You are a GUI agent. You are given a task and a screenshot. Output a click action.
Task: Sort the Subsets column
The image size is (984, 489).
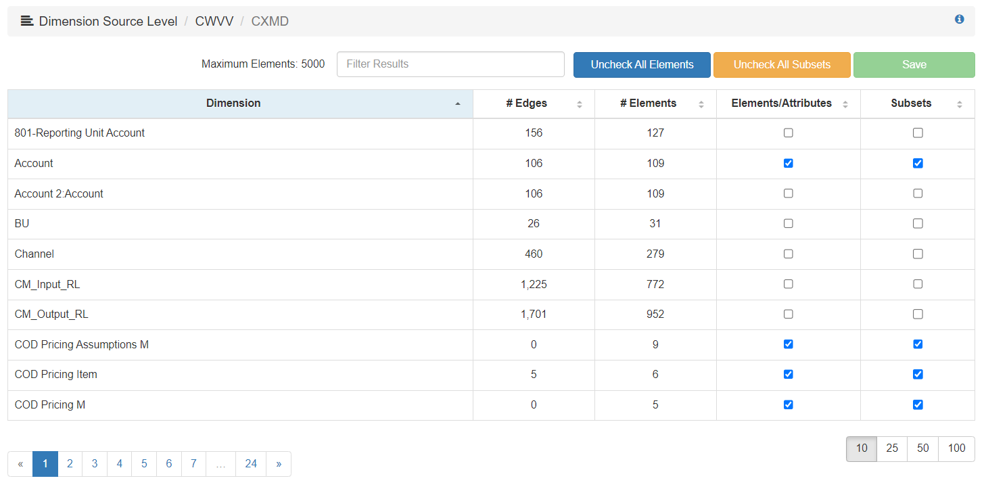coord(918,103)
